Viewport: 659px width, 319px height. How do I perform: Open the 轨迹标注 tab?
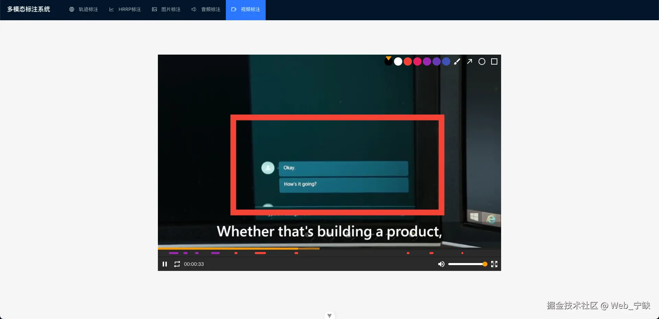click(84, 10)
